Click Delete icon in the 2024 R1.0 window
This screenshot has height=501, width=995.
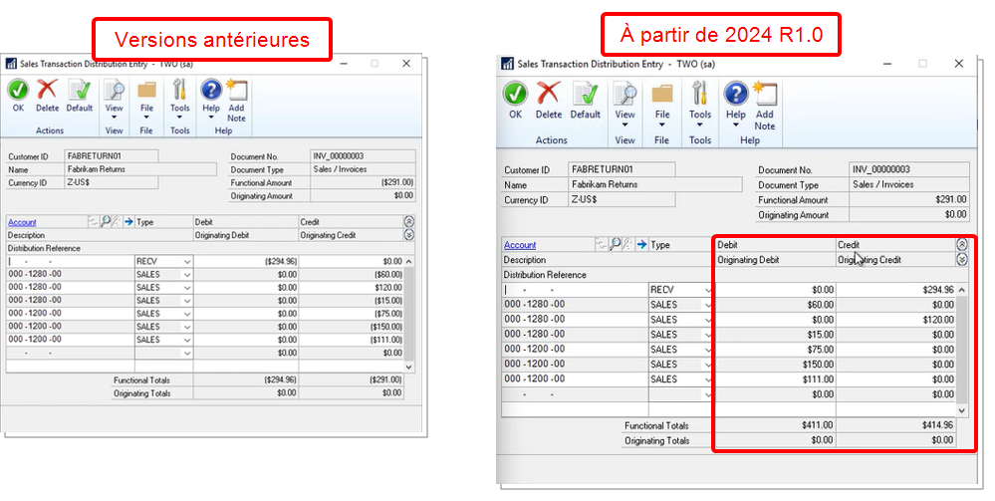coord(548,94)
